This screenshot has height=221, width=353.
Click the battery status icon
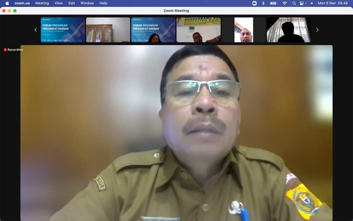[x=273, y=3]
